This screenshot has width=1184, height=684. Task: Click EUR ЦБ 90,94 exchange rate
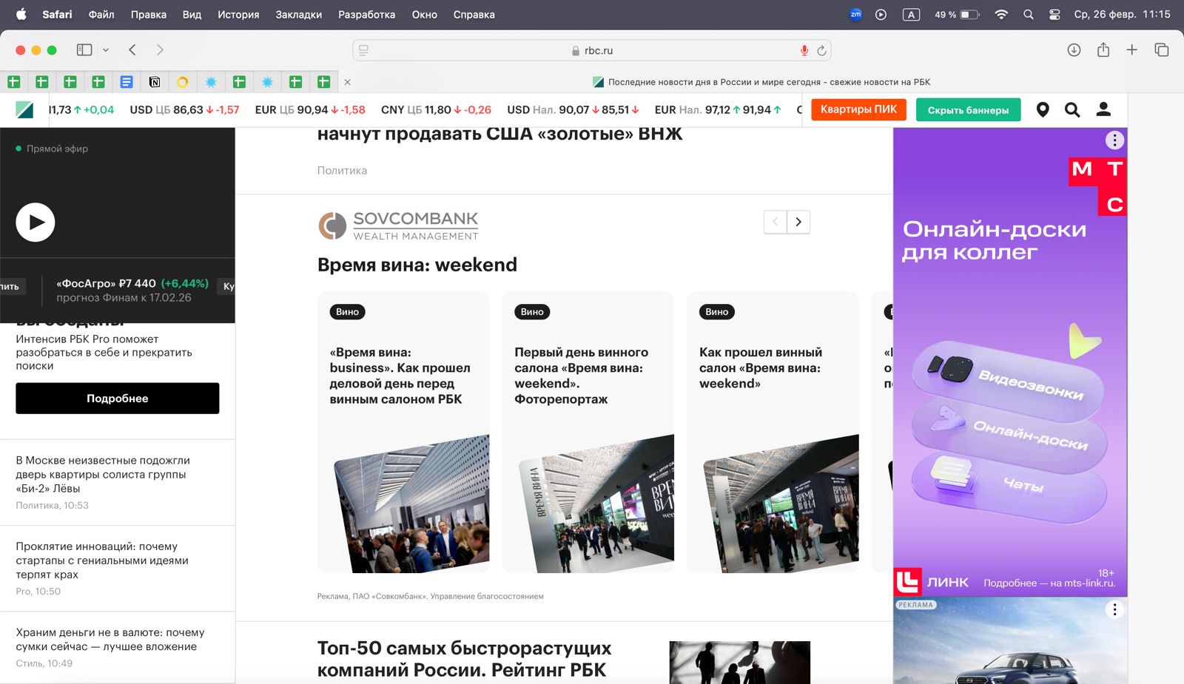pos(310,109)
